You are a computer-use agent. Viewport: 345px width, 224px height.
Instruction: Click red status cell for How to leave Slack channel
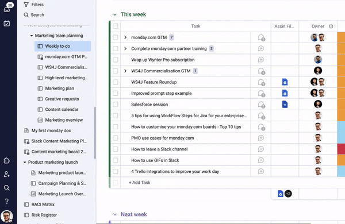(341, 149)
